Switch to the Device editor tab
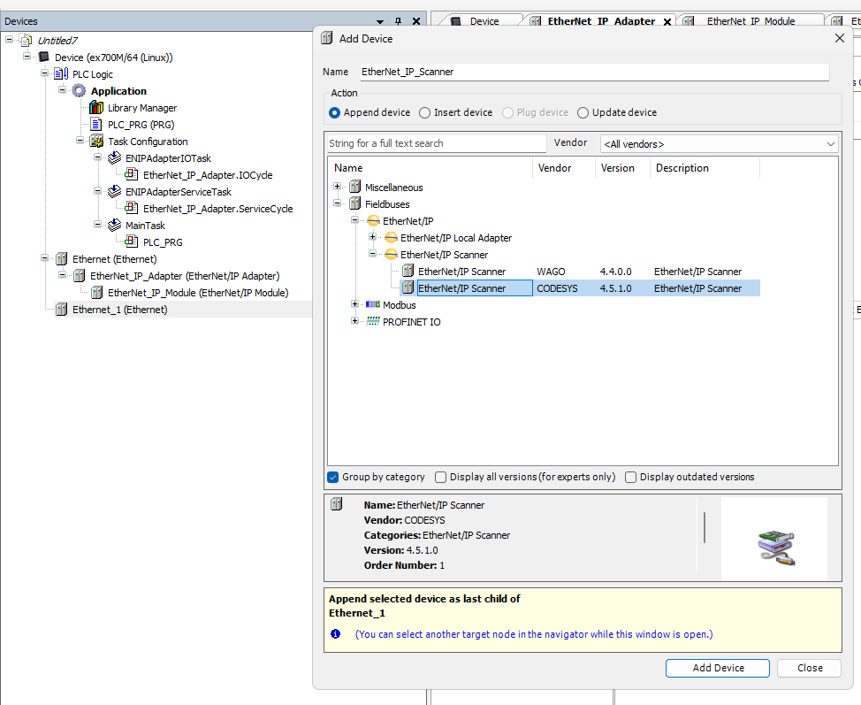 click(484, 21)
